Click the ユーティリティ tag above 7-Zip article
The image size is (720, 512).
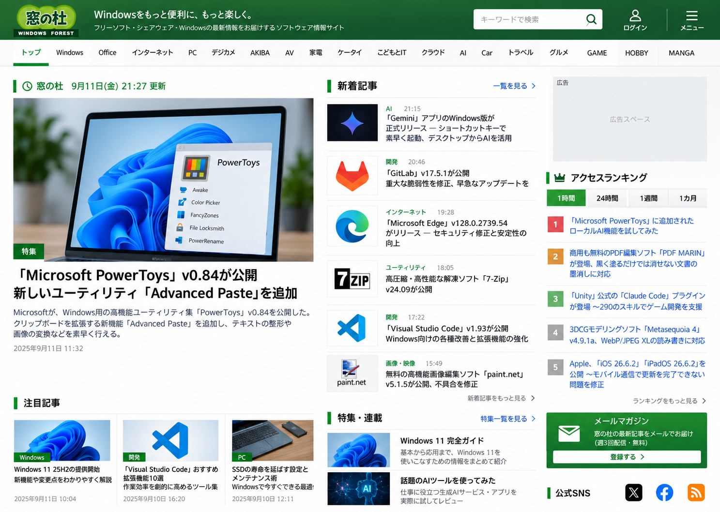406,268
